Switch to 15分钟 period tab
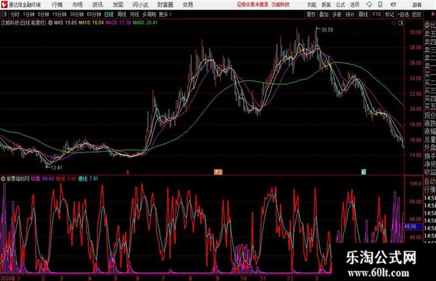 coord(60,14)
